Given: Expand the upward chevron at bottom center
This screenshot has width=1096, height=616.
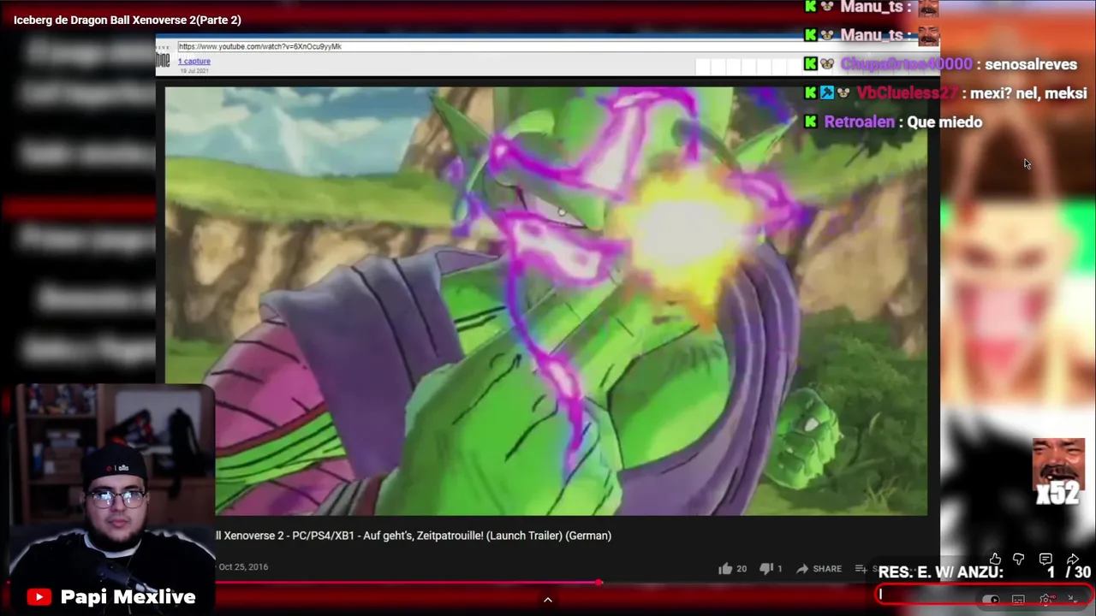Looking at the screenshot, I should pyautogui.click(x=548, y=600).
